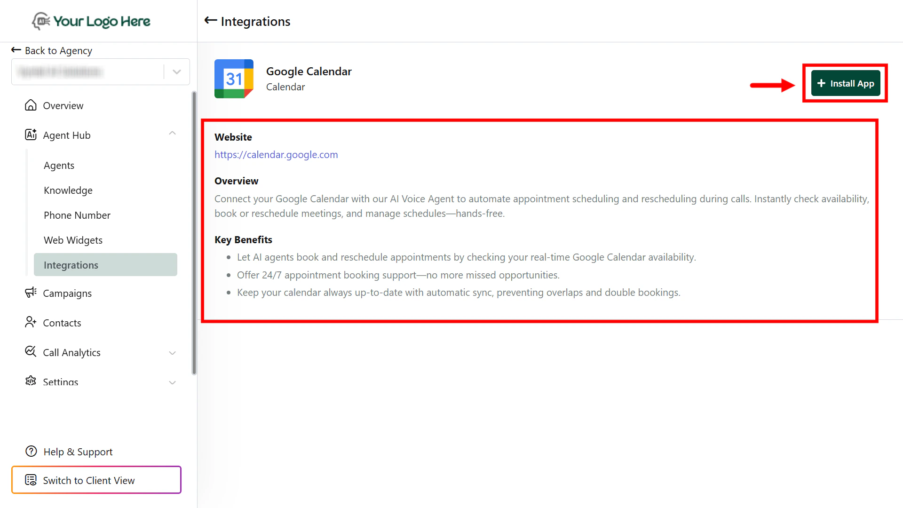Viewport: 903px width, 508px height.
Task: Open the account selector dropdown
Action: pyautogui.click(x=176, y=72)
